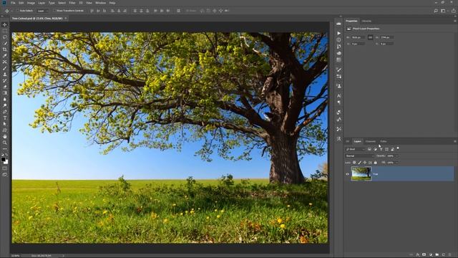This screenshot has height=258, width=458.
Task: Select the Spot Healing tool
Action: (x=5, y=62)
